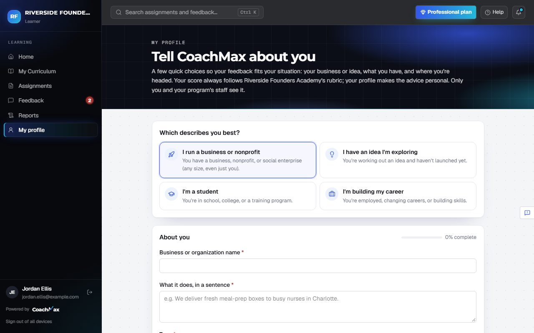Click the lightbulb icon for idea exploring
Image resolution: width=534 pixels, height=333 pixels.
(x=332, y=154)
